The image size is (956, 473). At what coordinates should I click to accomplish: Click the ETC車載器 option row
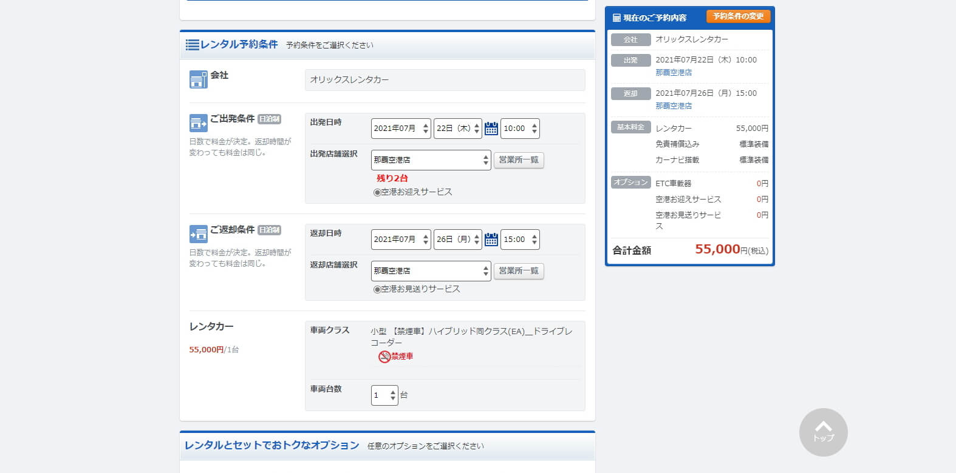coord(712,183)
